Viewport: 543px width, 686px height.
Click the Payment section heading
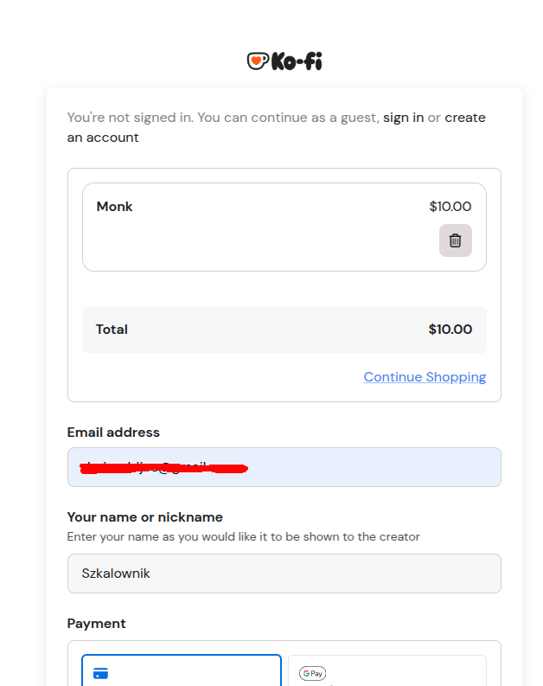coord(96,624)
